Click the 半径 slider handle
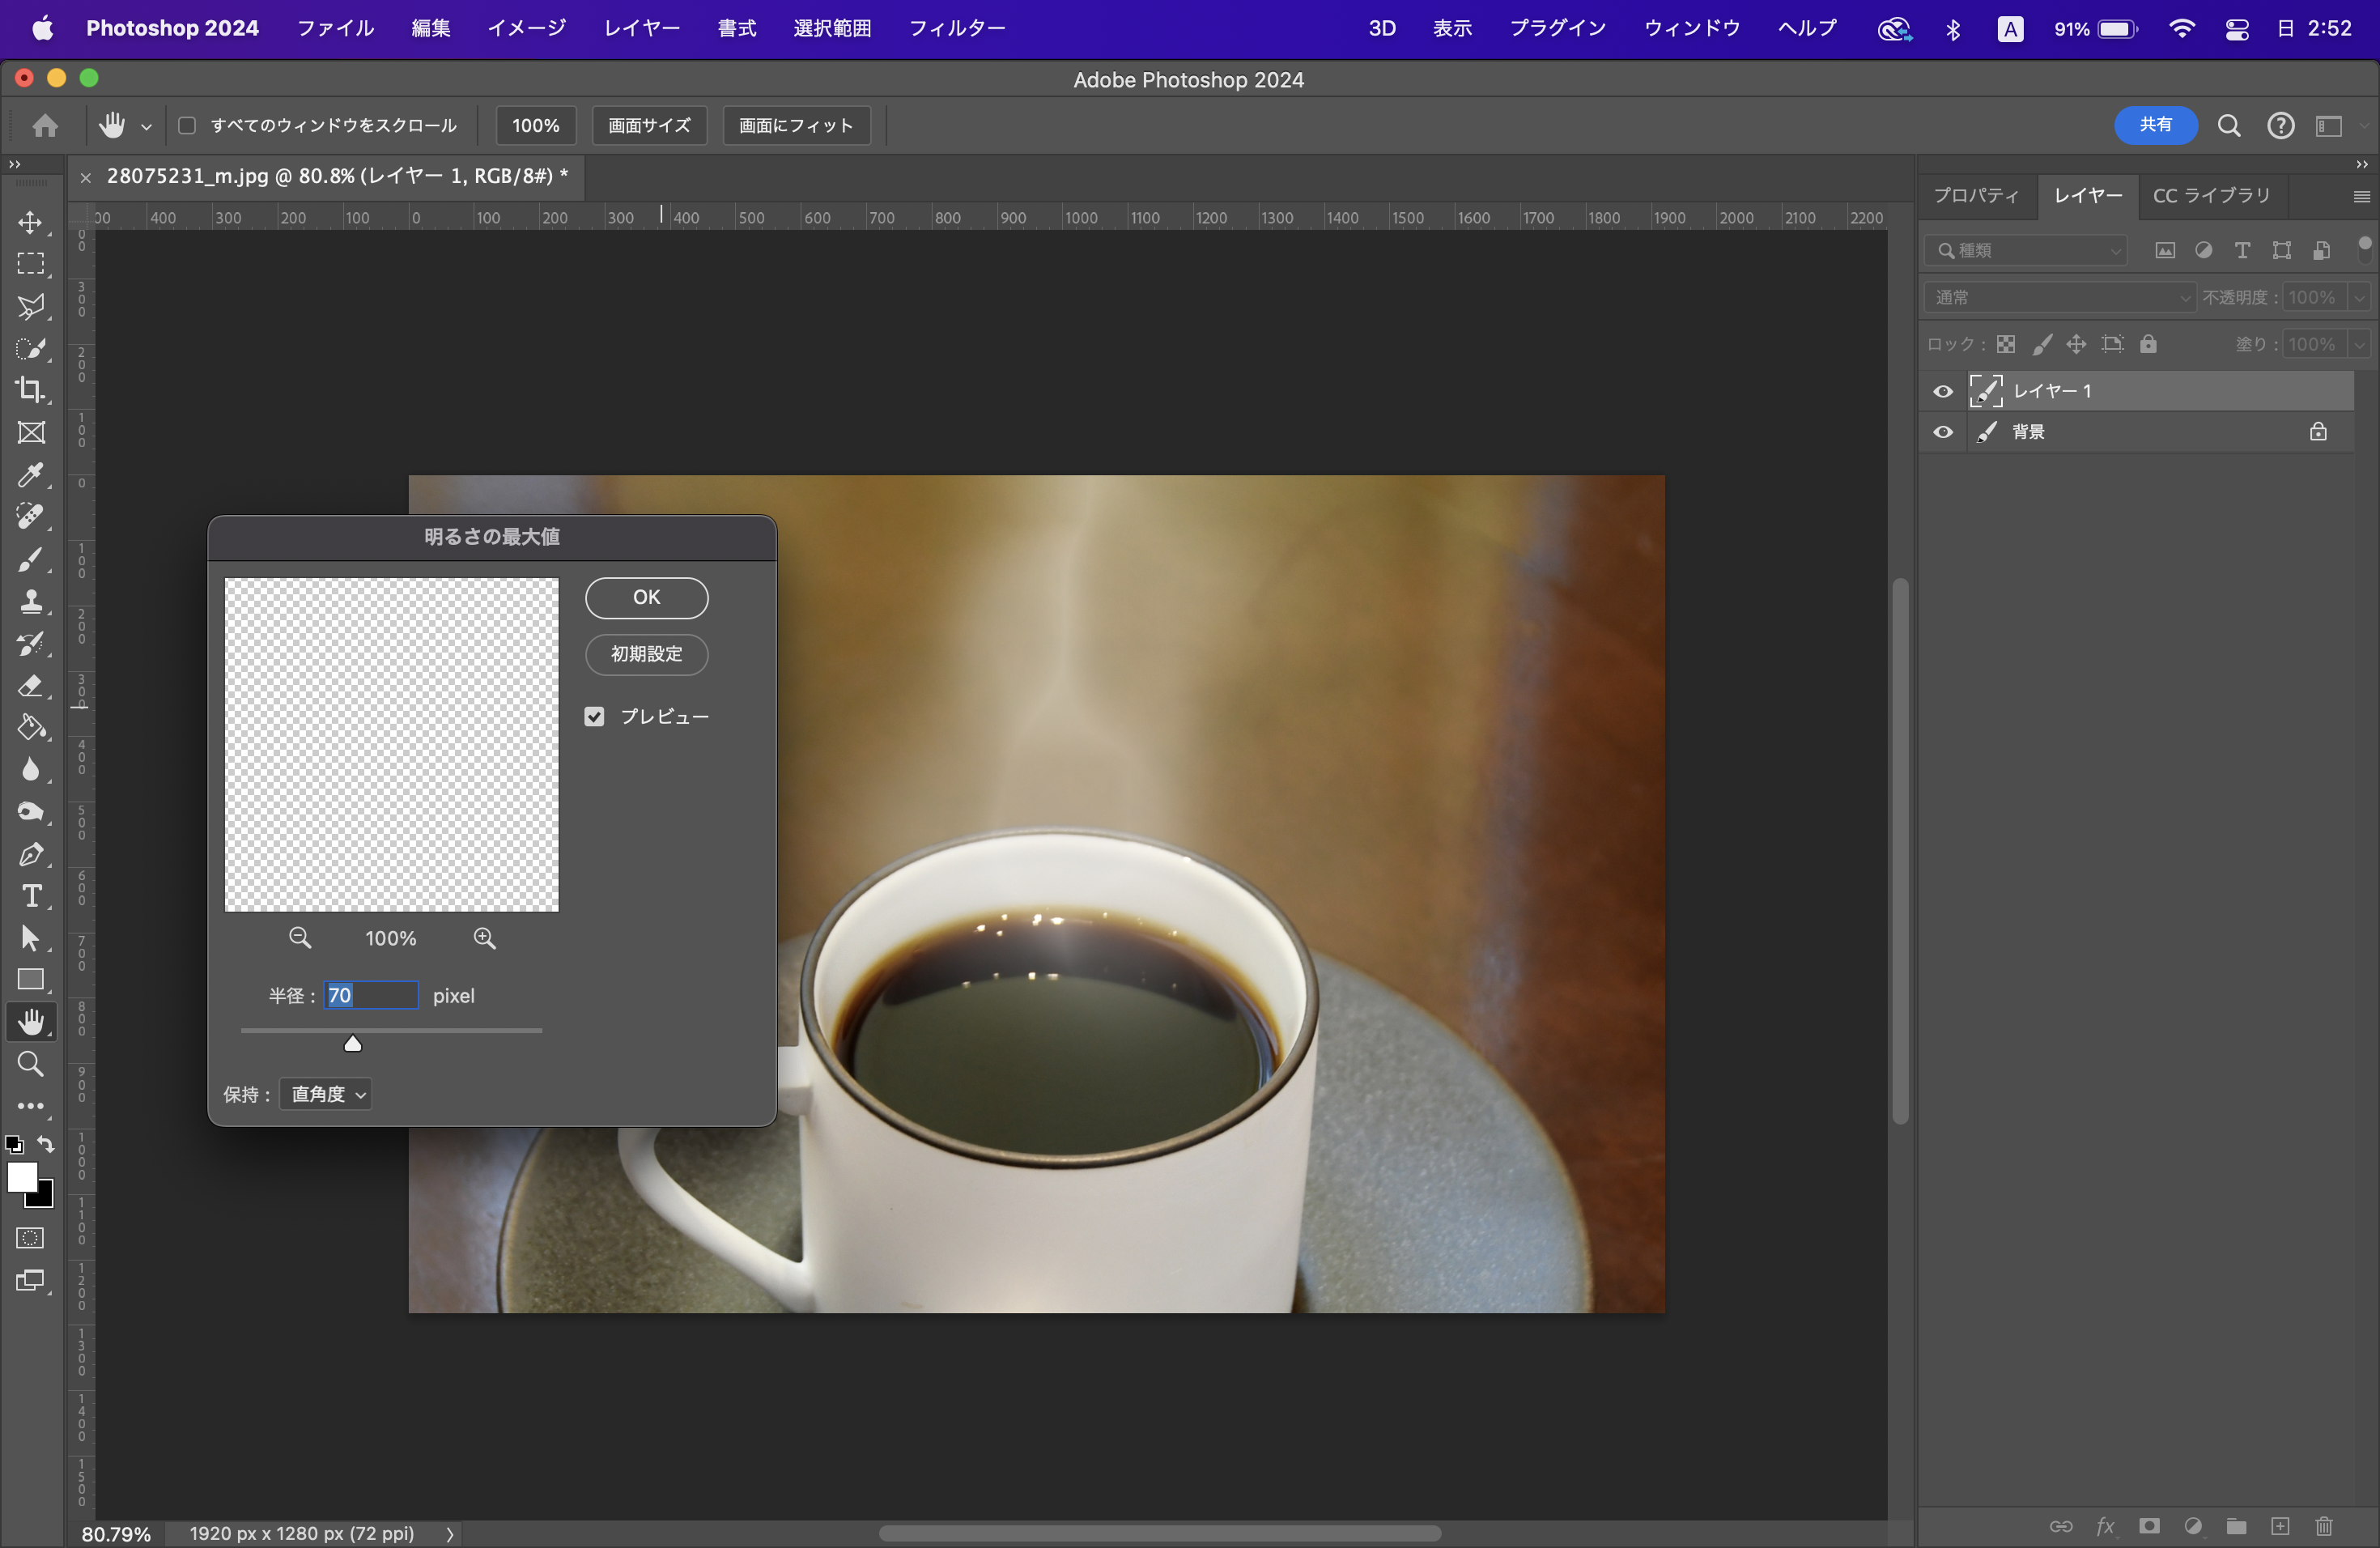This screenshot has height=1548, width=2380. coord(352,1044)
